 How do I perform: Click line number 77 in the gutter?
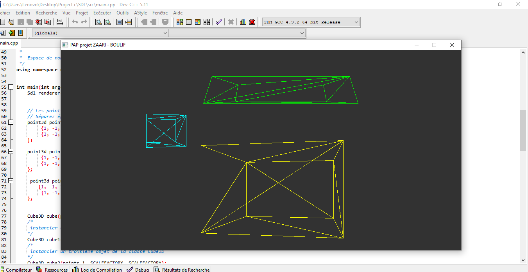pos(4,216)
